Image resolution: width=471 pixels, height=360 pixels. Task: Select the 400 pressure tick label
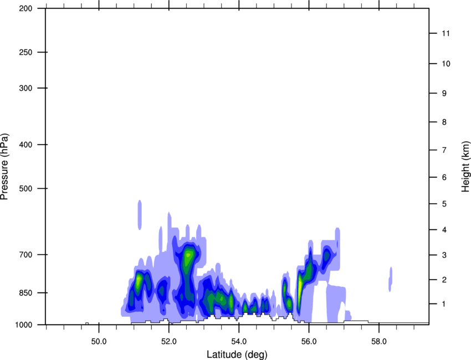click(25, 145)
